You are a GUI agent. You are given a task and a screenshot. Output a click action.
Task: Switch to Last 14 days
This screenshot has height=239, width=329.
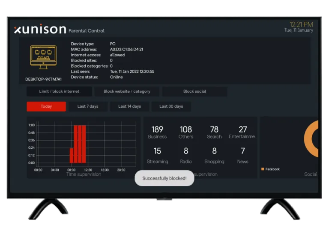(x=129, y=106)
